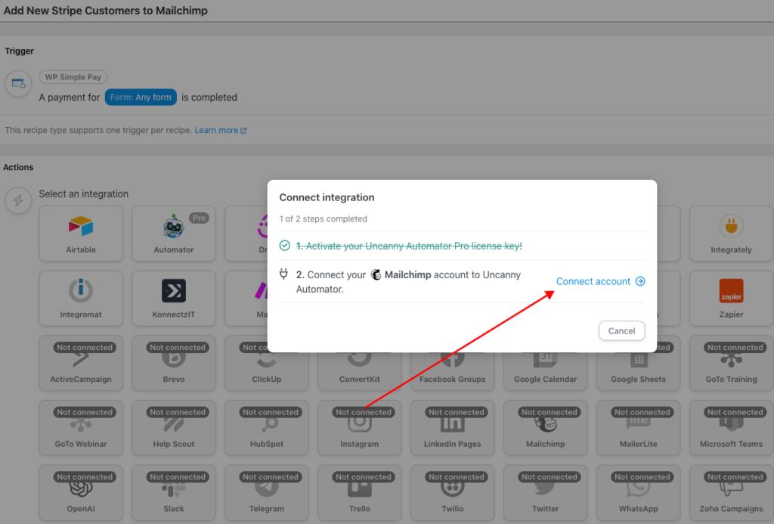The width and height of the screenshot is (774, 524).
Task: Pick the Zapier integration icon
Action: [731, 297]
